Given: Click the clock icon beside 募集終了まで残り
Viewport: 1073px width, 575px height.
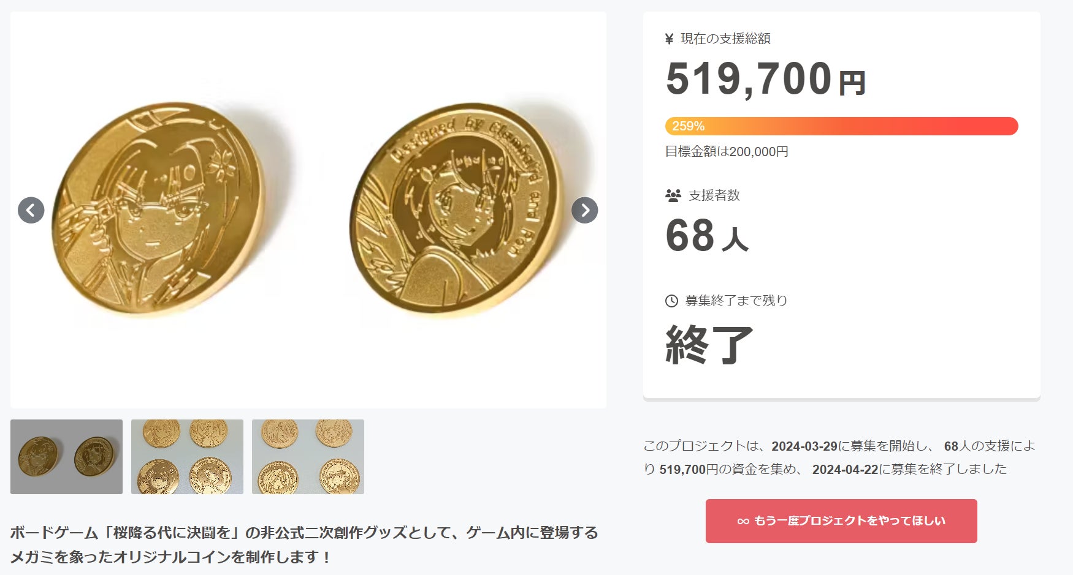Looking at the screenshot, I should pos(672,301).
